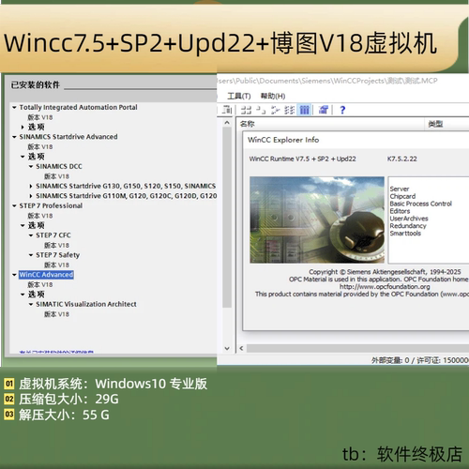Select the STEP 7 CFC label

pyautogui.click(x=53, y=235)
